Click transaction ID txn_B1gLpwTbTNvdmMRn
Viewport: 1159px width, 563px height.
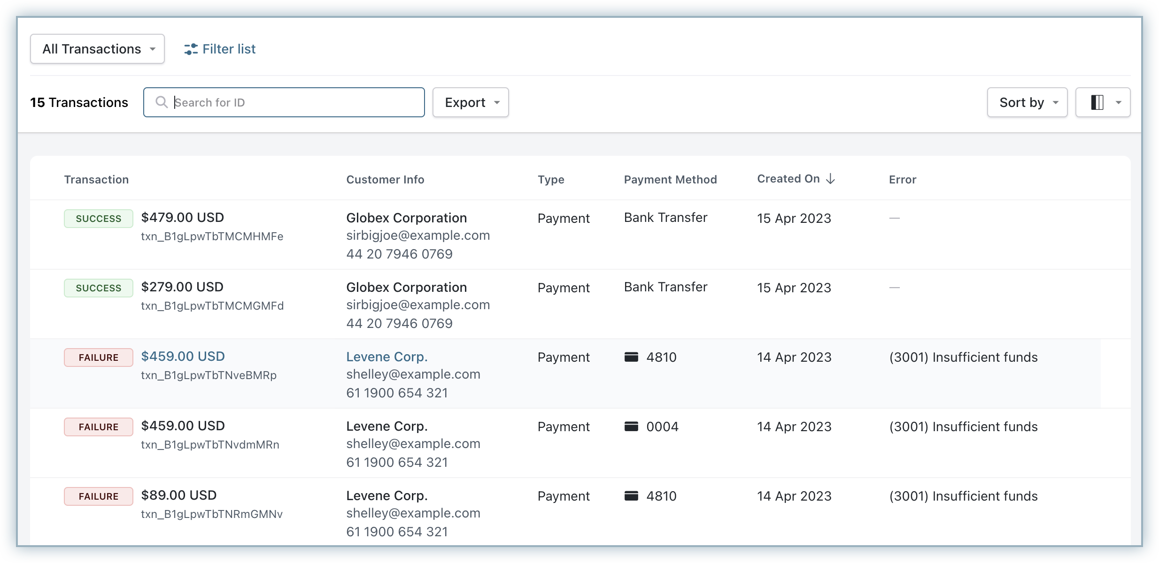[210, 445]
